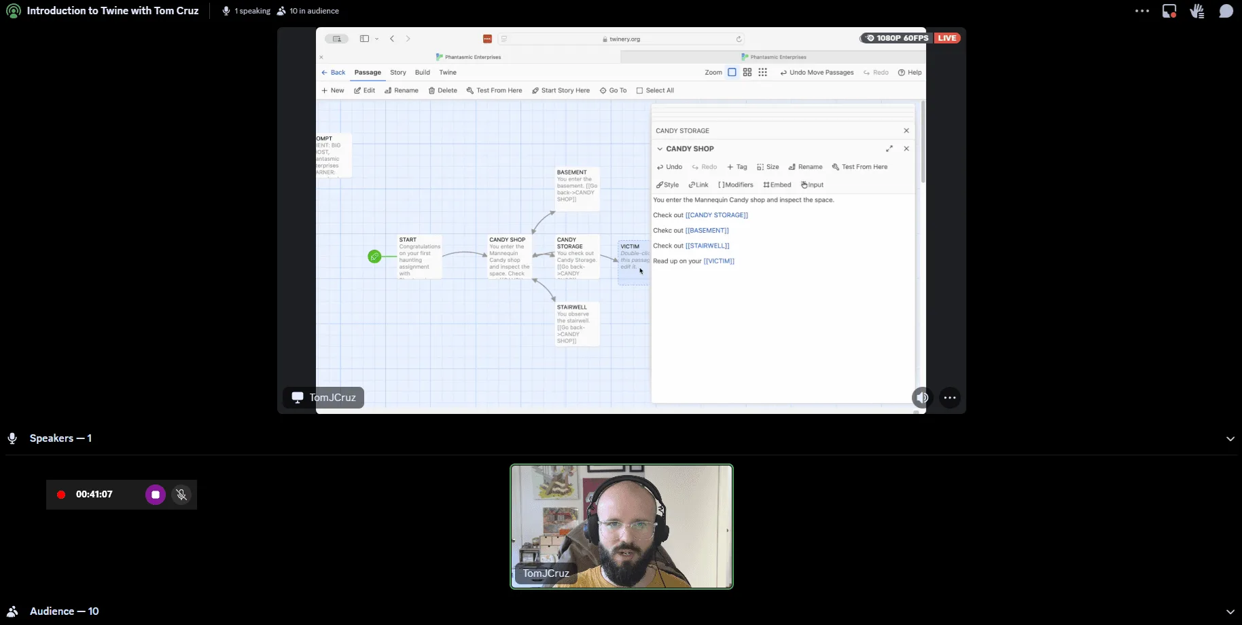This screenshot has height=625, width=1242.
Task: Mute the stream volume speaker icon
Action: [x=921, y=398]
